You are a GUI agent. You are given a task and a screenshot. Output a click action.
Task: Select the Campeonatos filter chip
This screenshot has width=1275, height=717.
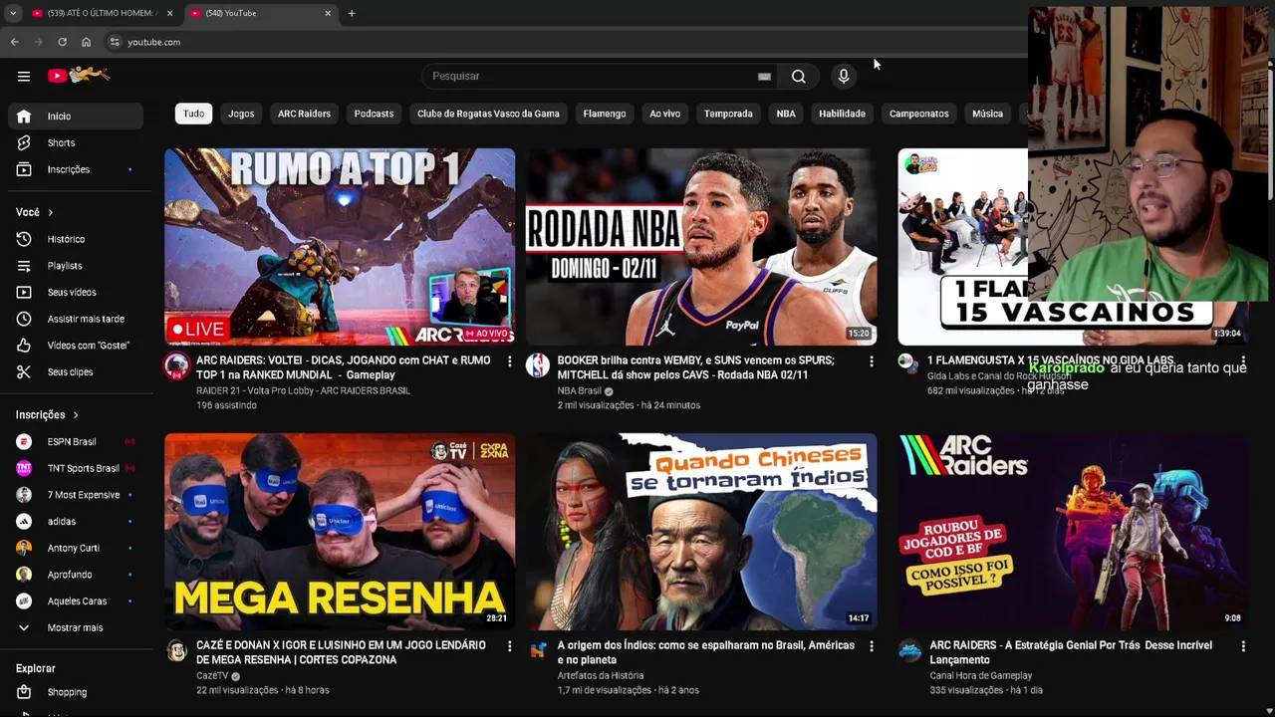[918, 114]
